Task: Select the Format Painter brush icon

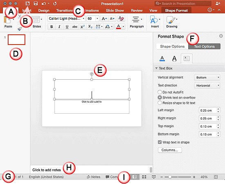Action: [20, 29]
